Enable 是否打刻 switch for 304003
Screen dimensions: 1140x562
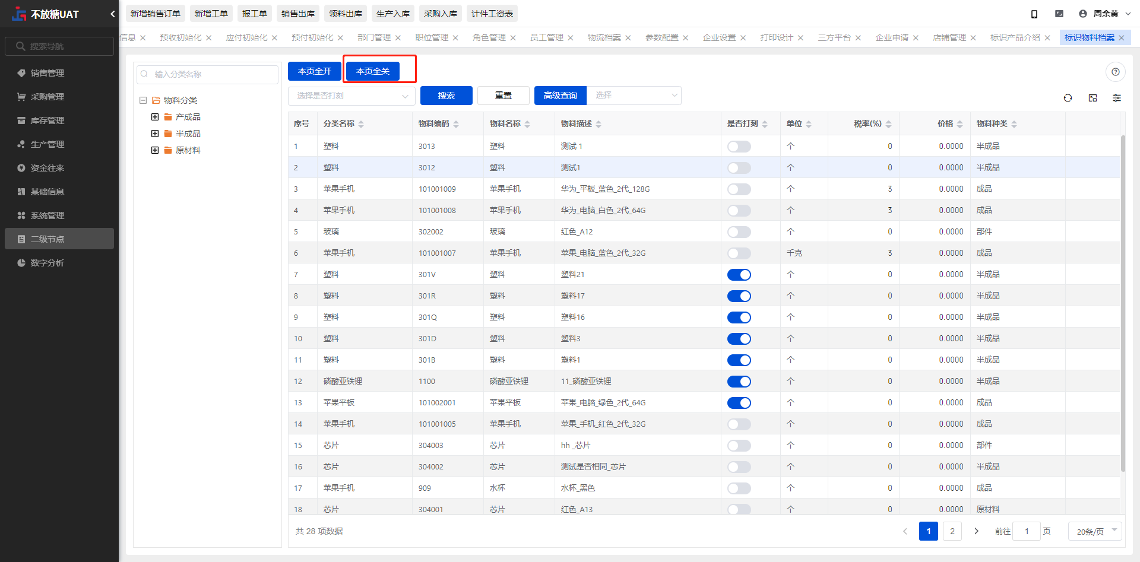(739, 446)
